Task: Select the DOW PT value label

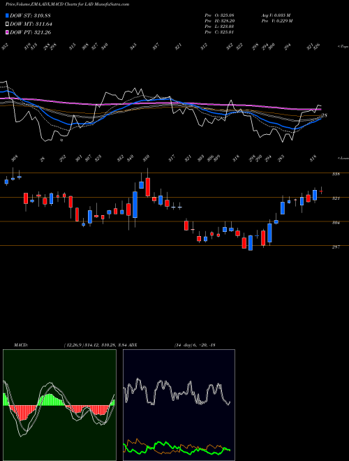Action: click(x=31, y=32)
